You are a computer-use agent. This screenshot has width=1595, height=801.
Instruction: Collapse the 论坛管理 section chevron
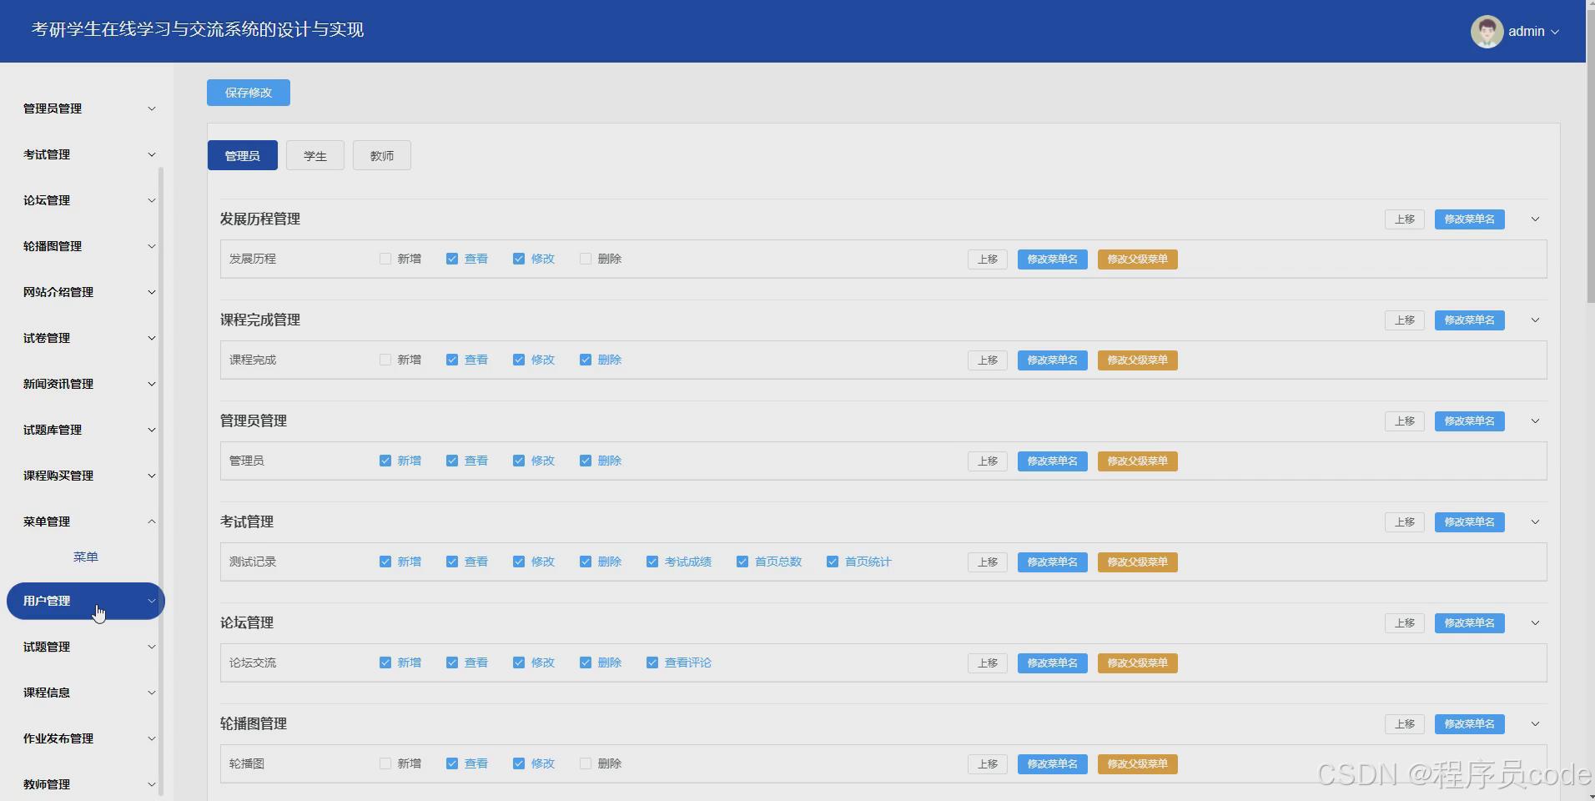[1535, 623]
